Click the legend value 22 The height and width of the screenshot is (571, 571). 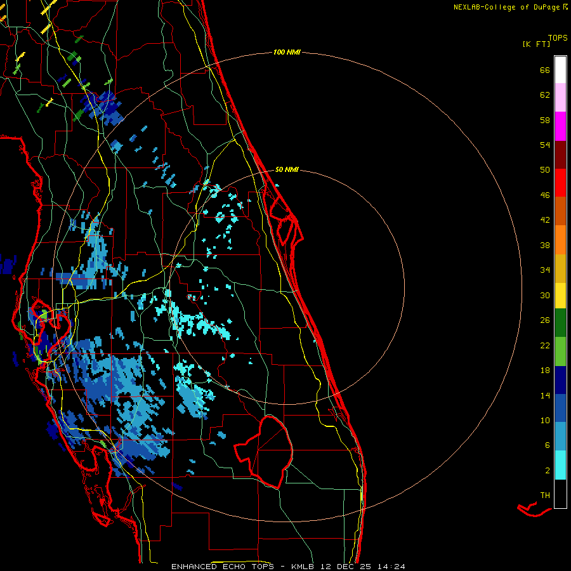pos(545,345)
